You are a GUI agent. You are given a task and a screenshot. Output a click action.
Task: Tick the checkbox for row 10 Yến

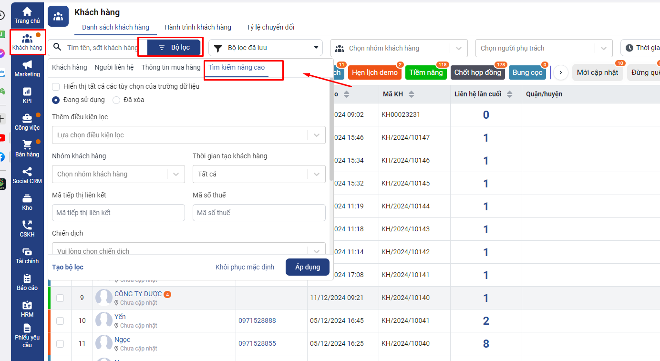click(60, 321)
